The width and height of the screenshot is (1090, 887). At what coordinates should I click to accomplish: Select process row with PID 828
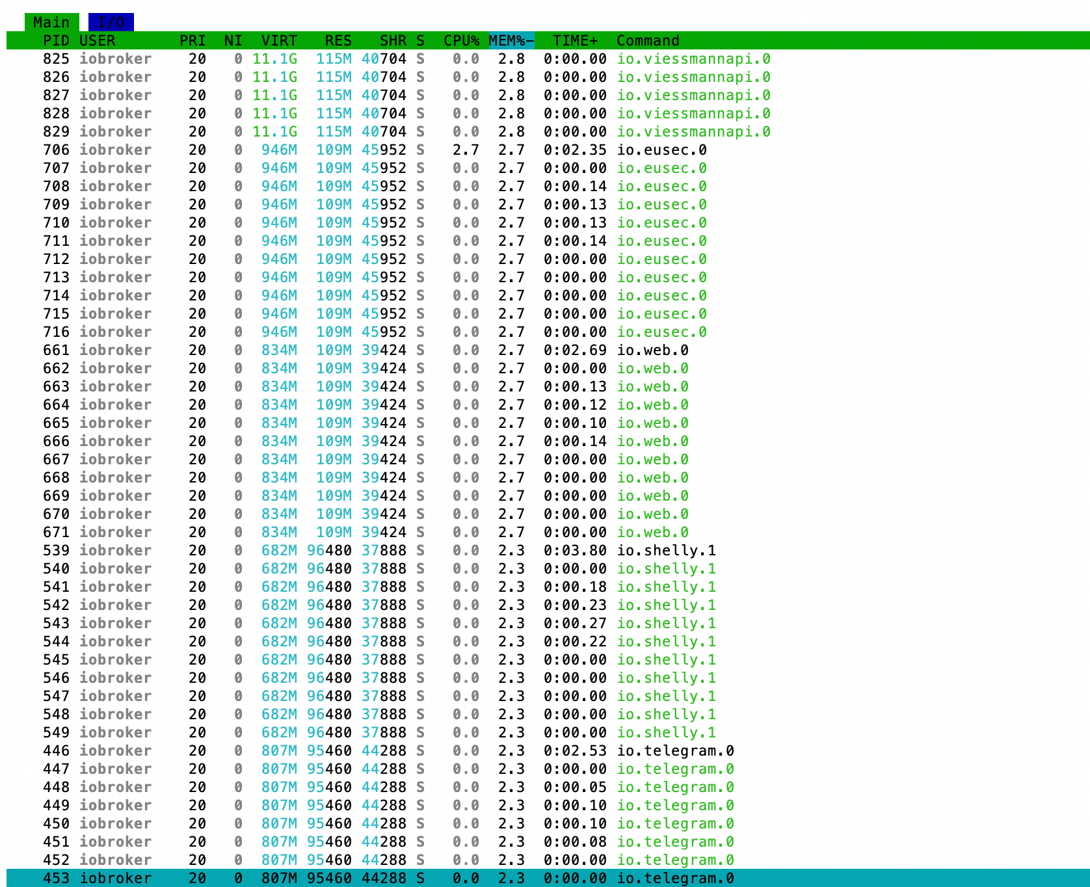point(548,113)
